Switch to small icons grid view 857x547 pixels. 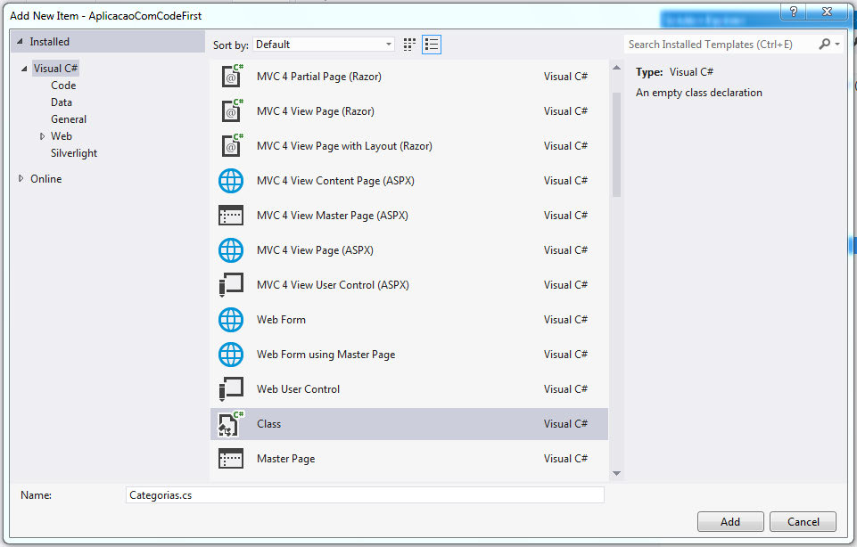410,45
